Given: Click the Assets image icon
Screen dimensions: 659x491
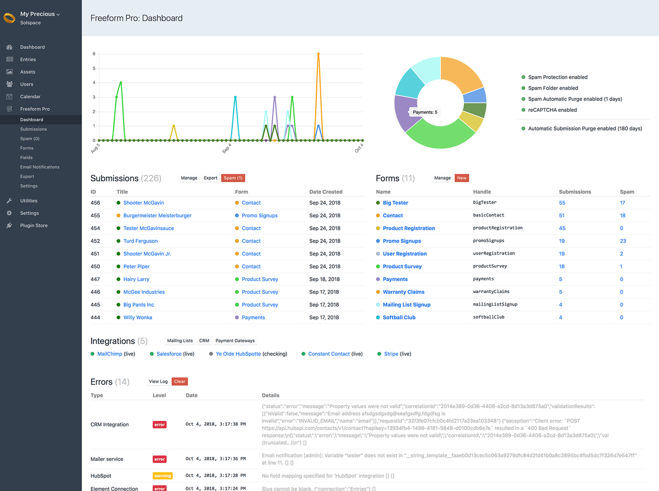Looking at the screenshot, I should pyautogui.click(x=9, y=72).
